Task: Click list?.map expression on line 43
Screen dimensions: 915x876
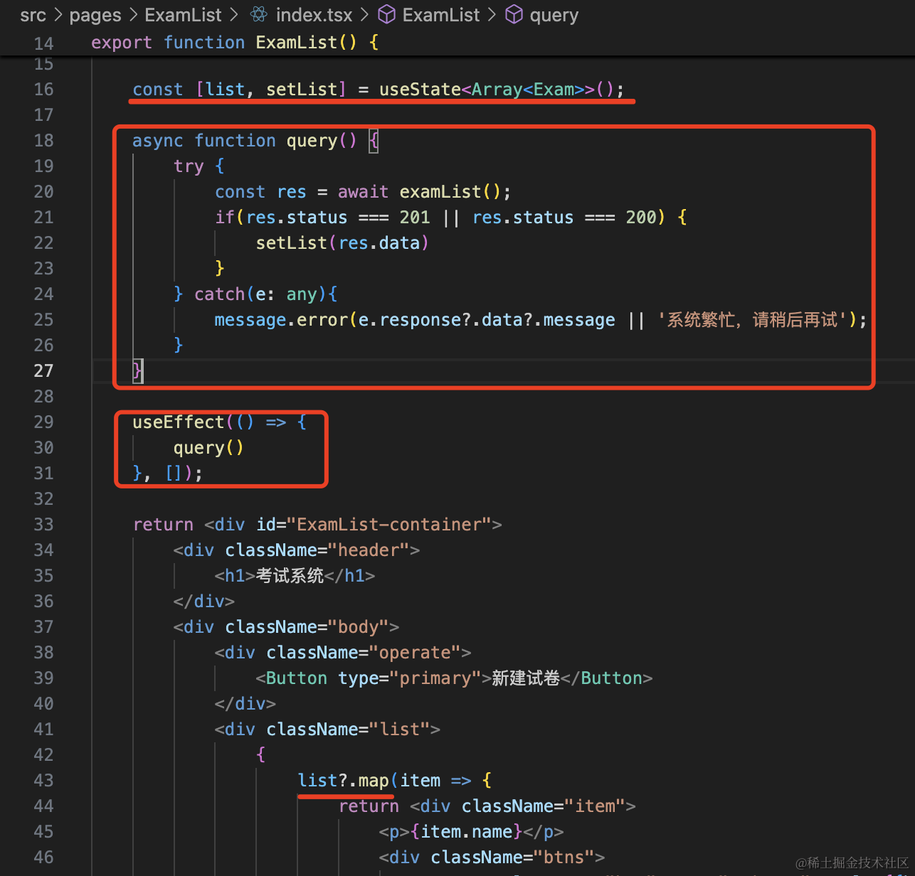Action: [344, 781]
